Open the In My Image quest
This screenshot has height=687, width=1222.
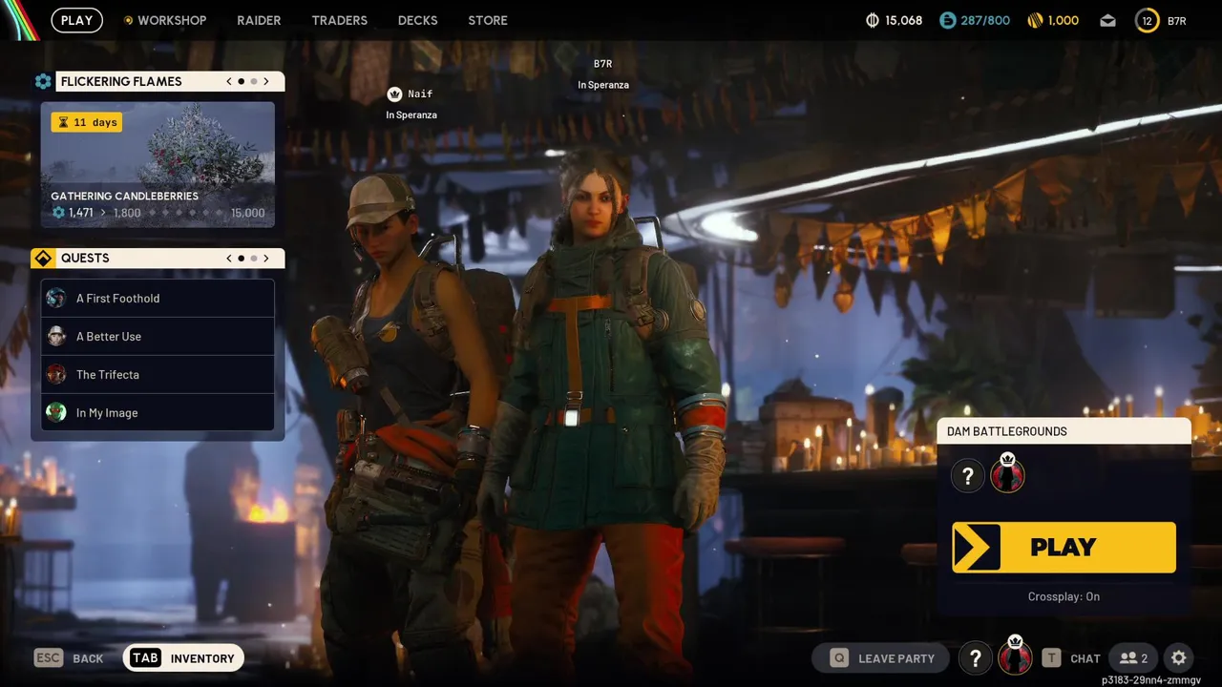click(x=158, y=412)
